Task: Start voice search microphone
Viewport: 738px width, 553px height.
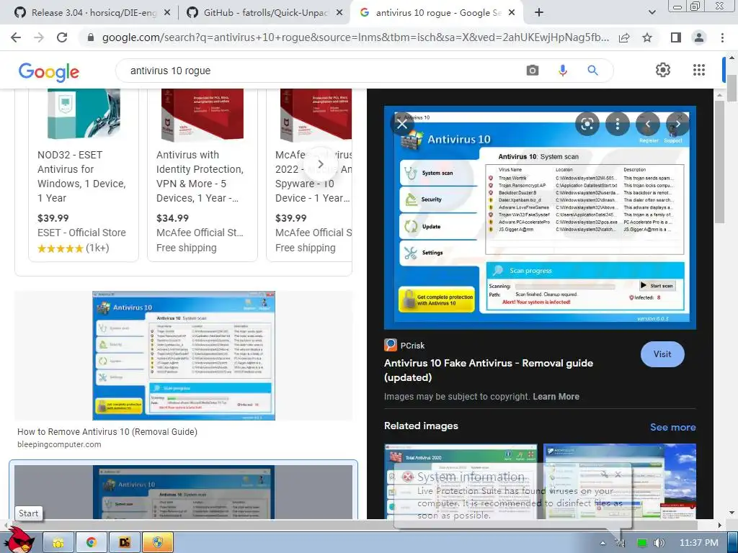Action: (562, 71)
